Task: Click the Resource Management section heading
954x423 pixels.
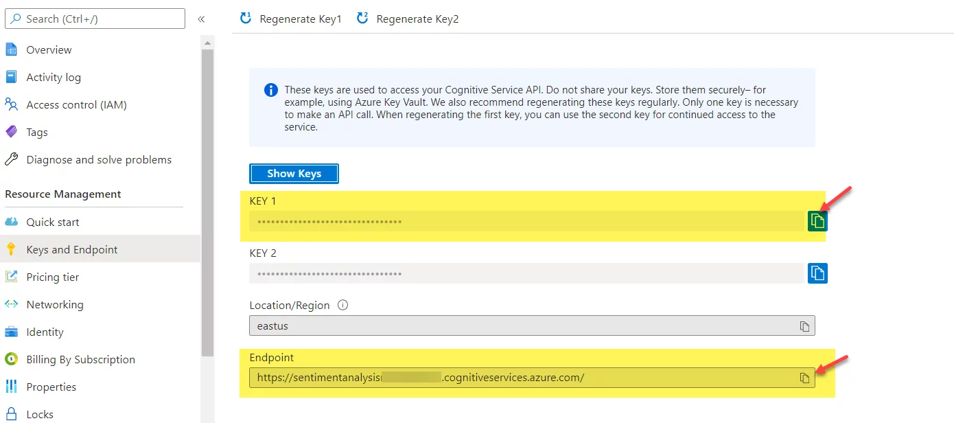Action: pos(63,194)
